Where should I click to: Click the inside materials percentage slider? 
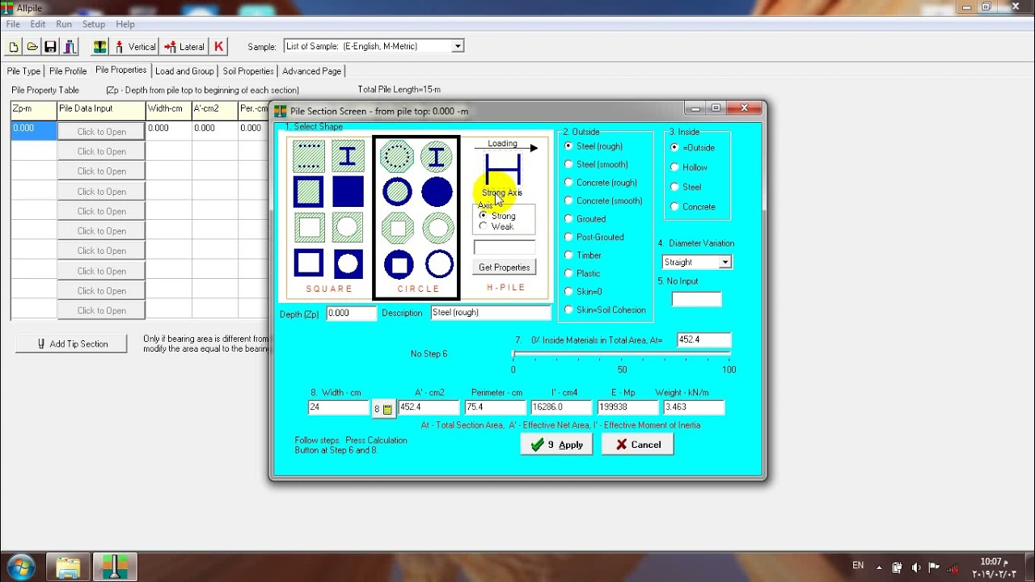point(621,355)
